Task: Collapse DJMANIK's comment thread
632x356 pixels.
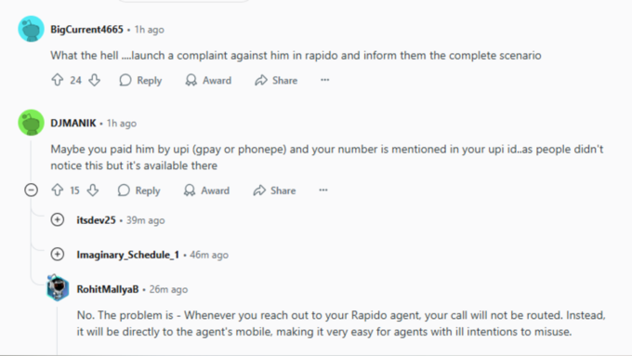Action: coord(31,190)
